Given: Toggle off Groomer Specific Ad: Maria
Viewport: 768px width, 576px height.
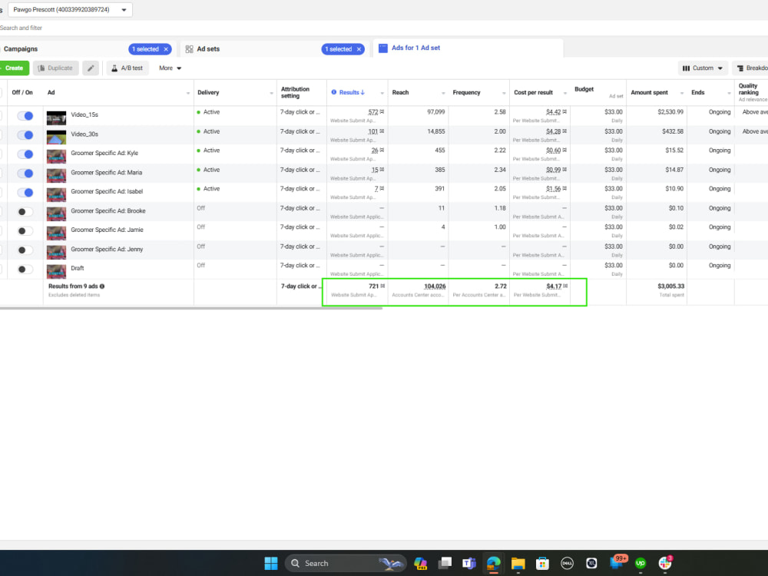Looking at the screenshot, I should pos(25,174).
